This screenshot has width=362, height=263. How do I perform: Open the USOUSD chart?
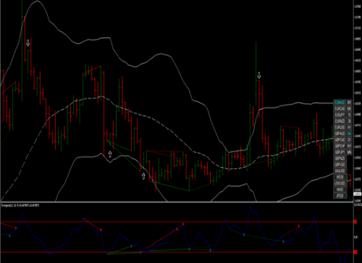click(x=340, y=183)
